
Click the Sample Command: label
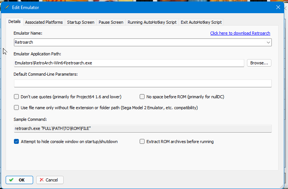click(x=30, y=119)
